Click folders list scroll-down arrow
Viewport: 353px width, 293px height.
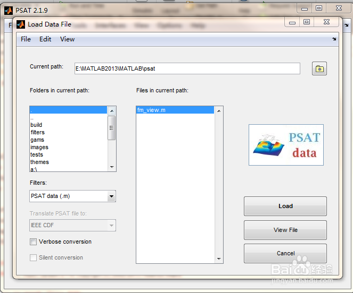click(112, 167)
